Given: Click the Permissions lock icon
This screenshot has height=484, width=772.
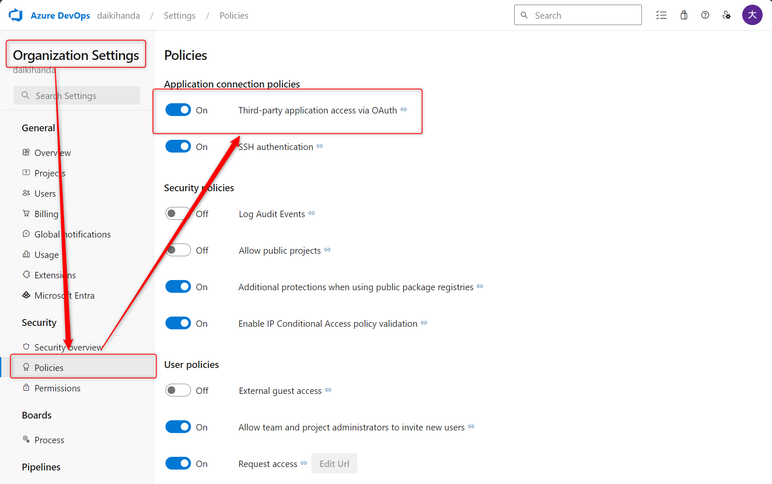Looking at the screenshot, I should point(26,388).
